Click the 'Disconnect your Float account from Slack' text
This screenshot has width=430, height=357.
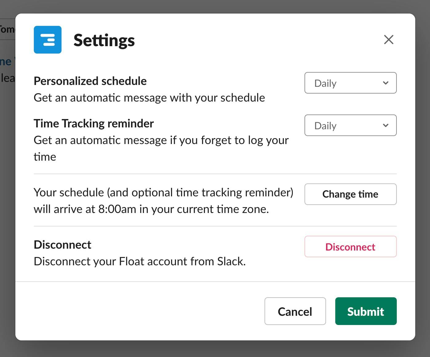140,261
